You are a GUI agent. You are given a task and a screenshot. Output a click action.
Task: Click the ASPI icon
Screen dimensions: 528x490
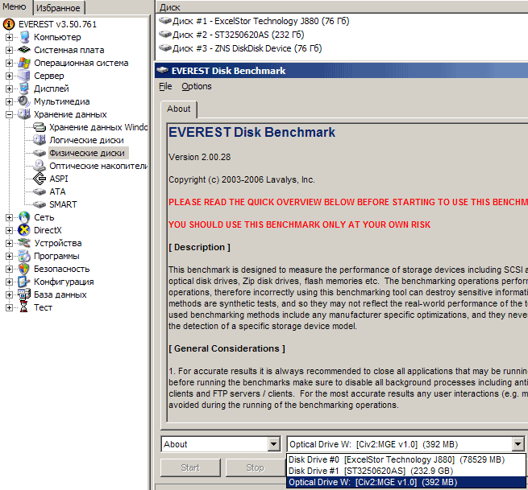(39, 179)
